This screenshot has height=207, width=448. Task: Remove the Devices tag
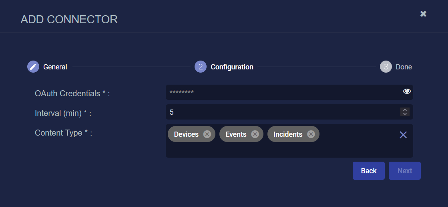point(207,134)
